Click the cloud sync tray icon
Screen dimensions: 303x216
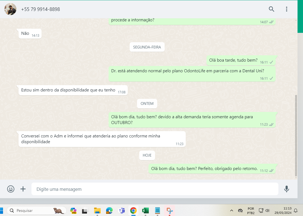pos(240,211)
